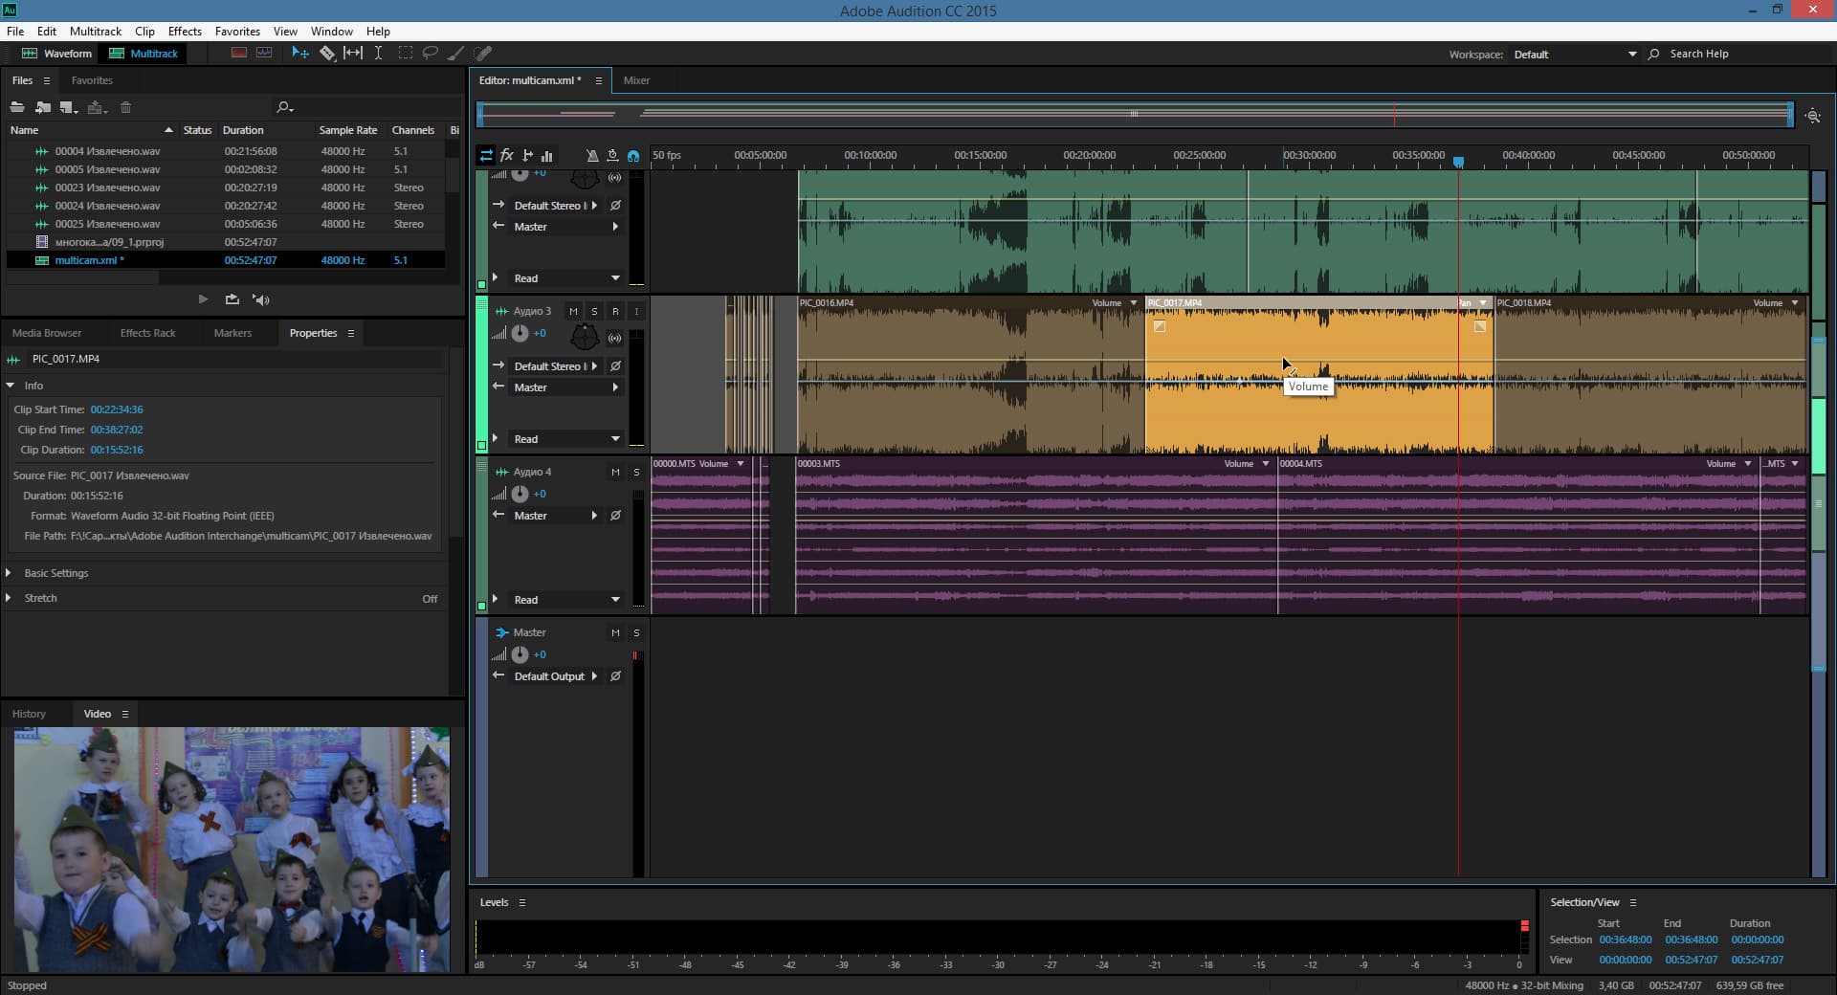Choose the Time Selection tool
The height and width of the screenshot is (995, 1837).
[379, 54]
